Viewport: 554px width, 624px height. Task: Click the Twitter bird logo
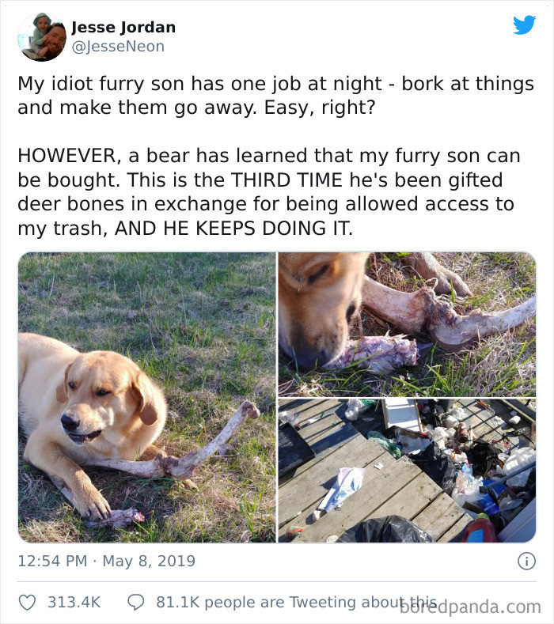[x=524, y=25]
